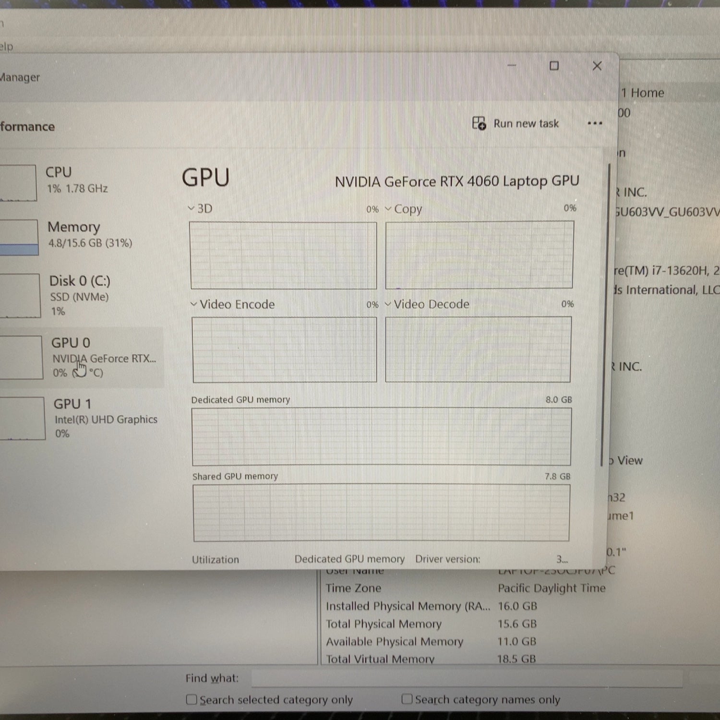Click the Disk 0 mini graph thumbnail
Viewport: 720px width, 720px height.
[20, 296]
